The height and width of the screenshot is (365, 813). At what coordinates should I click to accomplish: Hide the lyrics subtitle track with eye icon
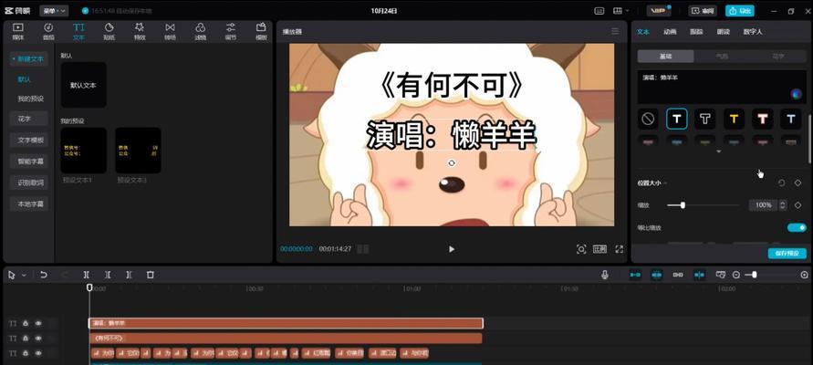(x=37, y=353)
